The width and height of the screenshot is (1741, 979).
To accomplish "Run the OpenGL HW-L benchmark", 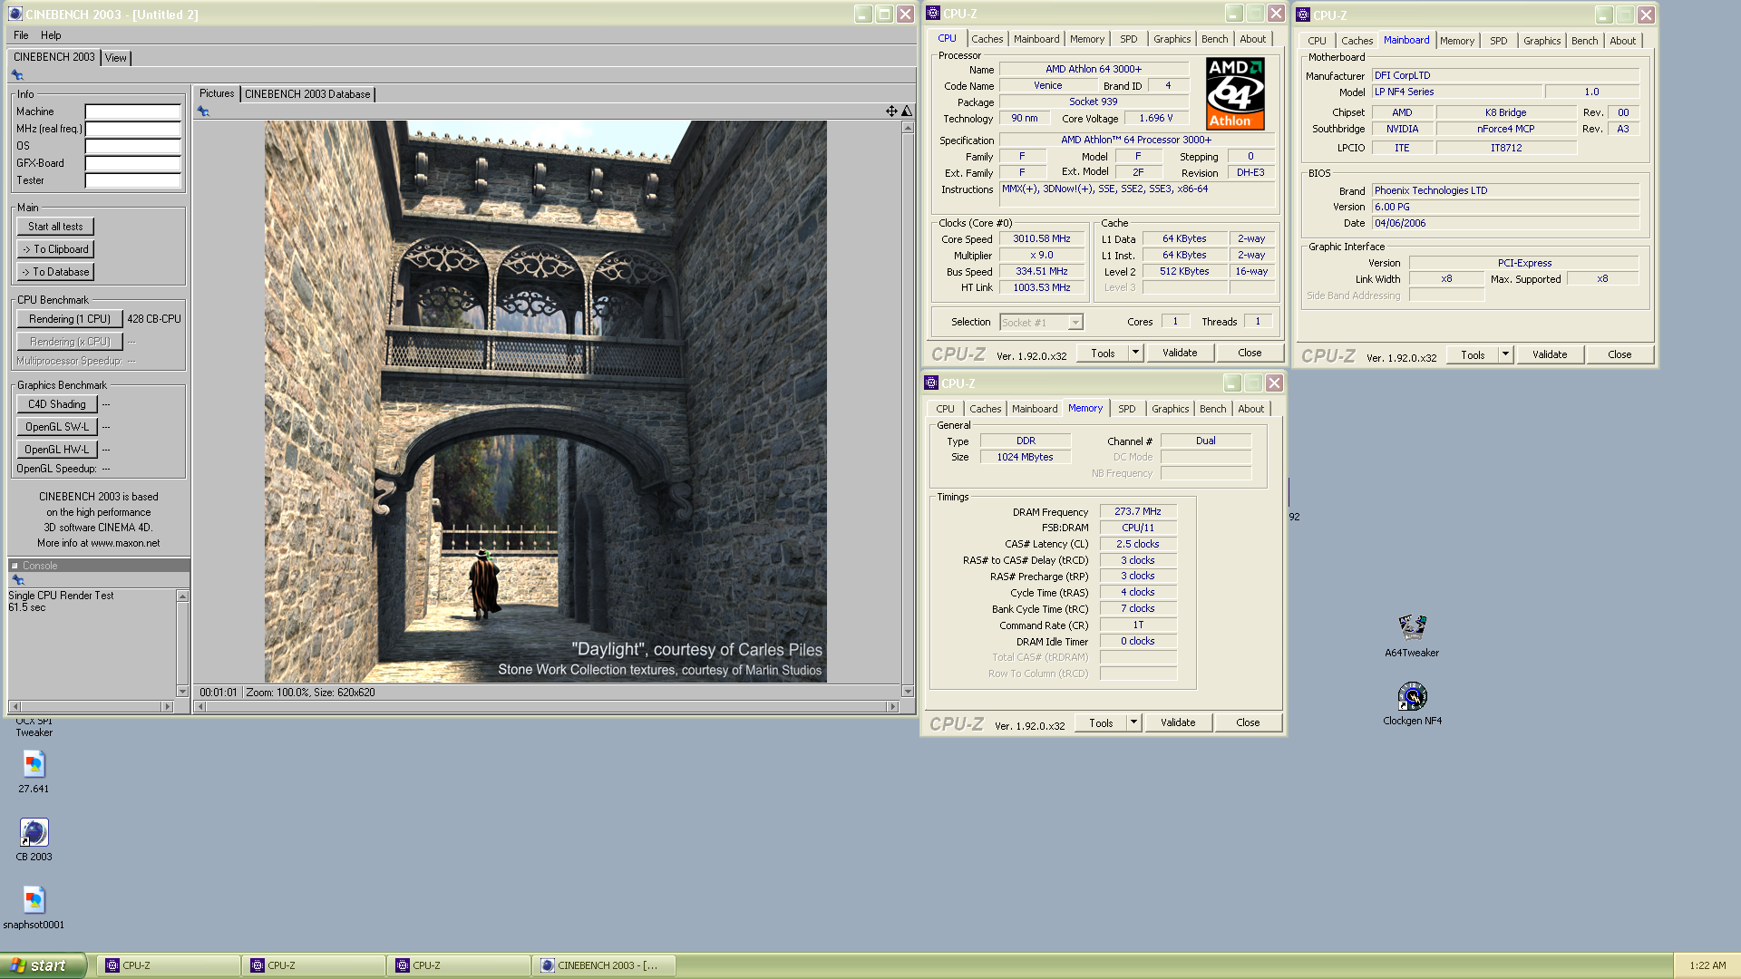I will 56,450.
